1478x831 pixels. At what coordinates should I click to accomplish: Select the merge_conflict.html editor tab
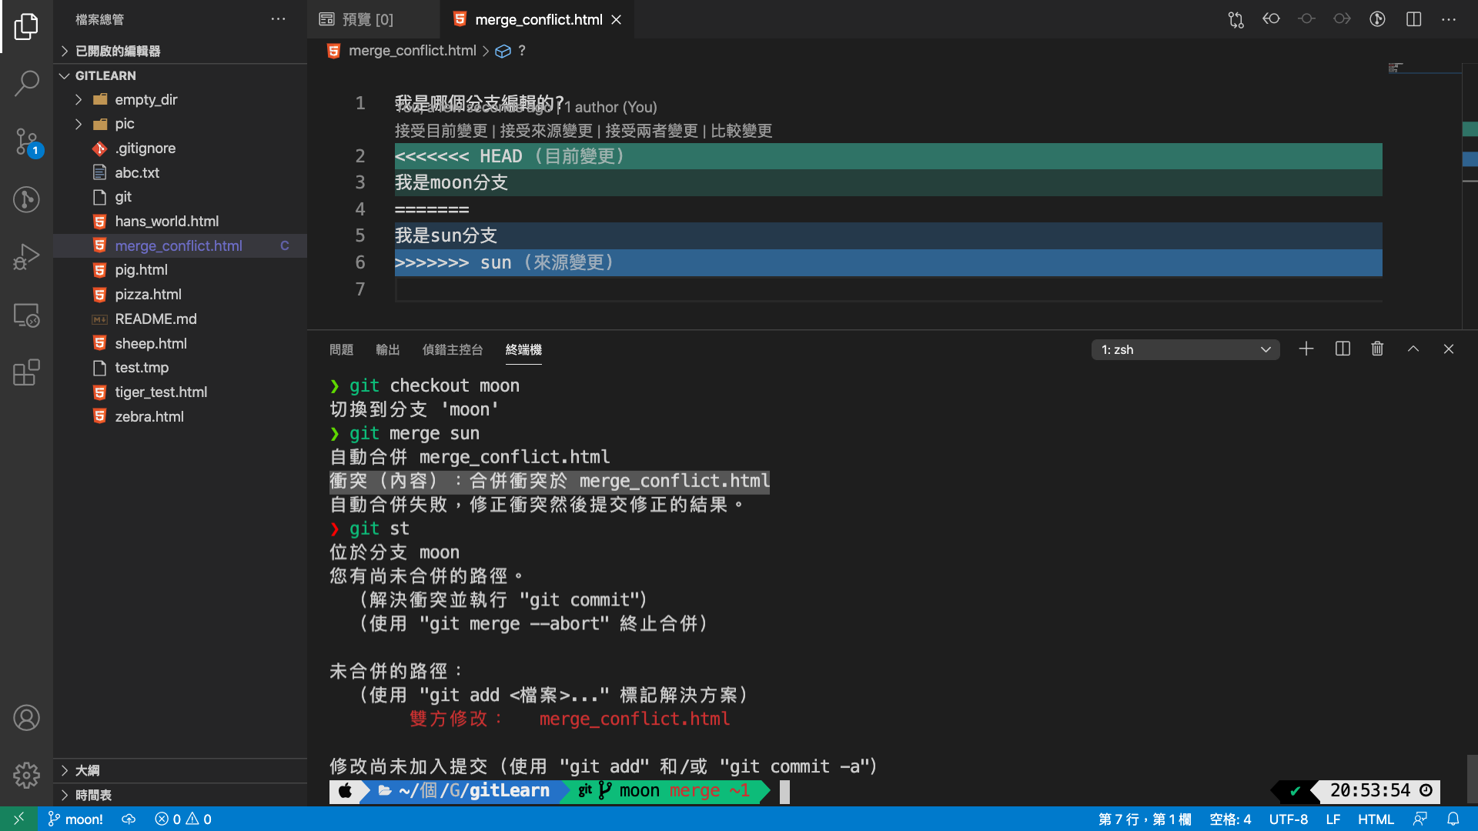(x=537, y=19)
